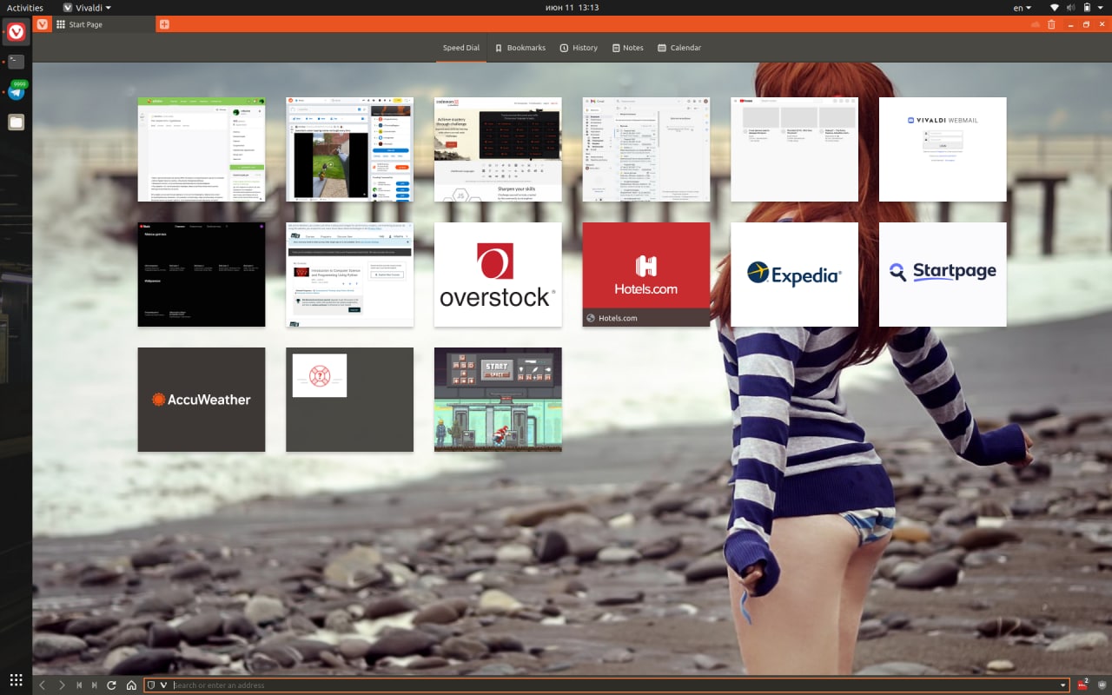This screenshot has width=1112, height=695.
Task: Expand the address bar history dropdown
Action: (x=1063, y=685)
